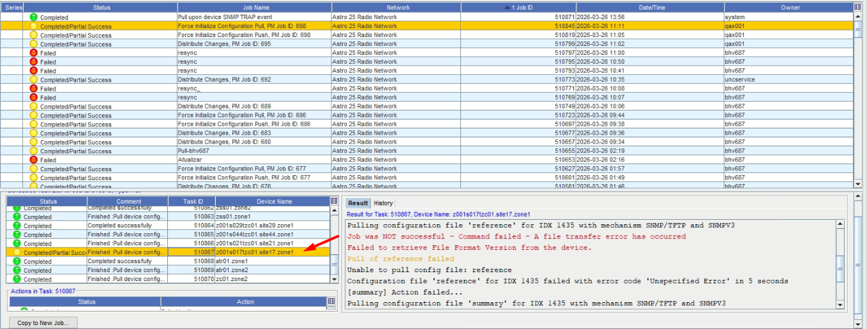Image resolution: width=867 pixels, height=329 pixels.
Task: Click yellow status icon of job 510749
Action: click(x=34, y=107)
